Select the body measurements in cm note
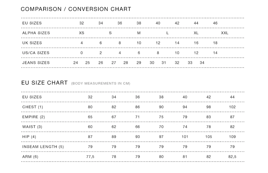Image resolution: width=268 pixels, height=173 pixels. click(x=101, y=84)
